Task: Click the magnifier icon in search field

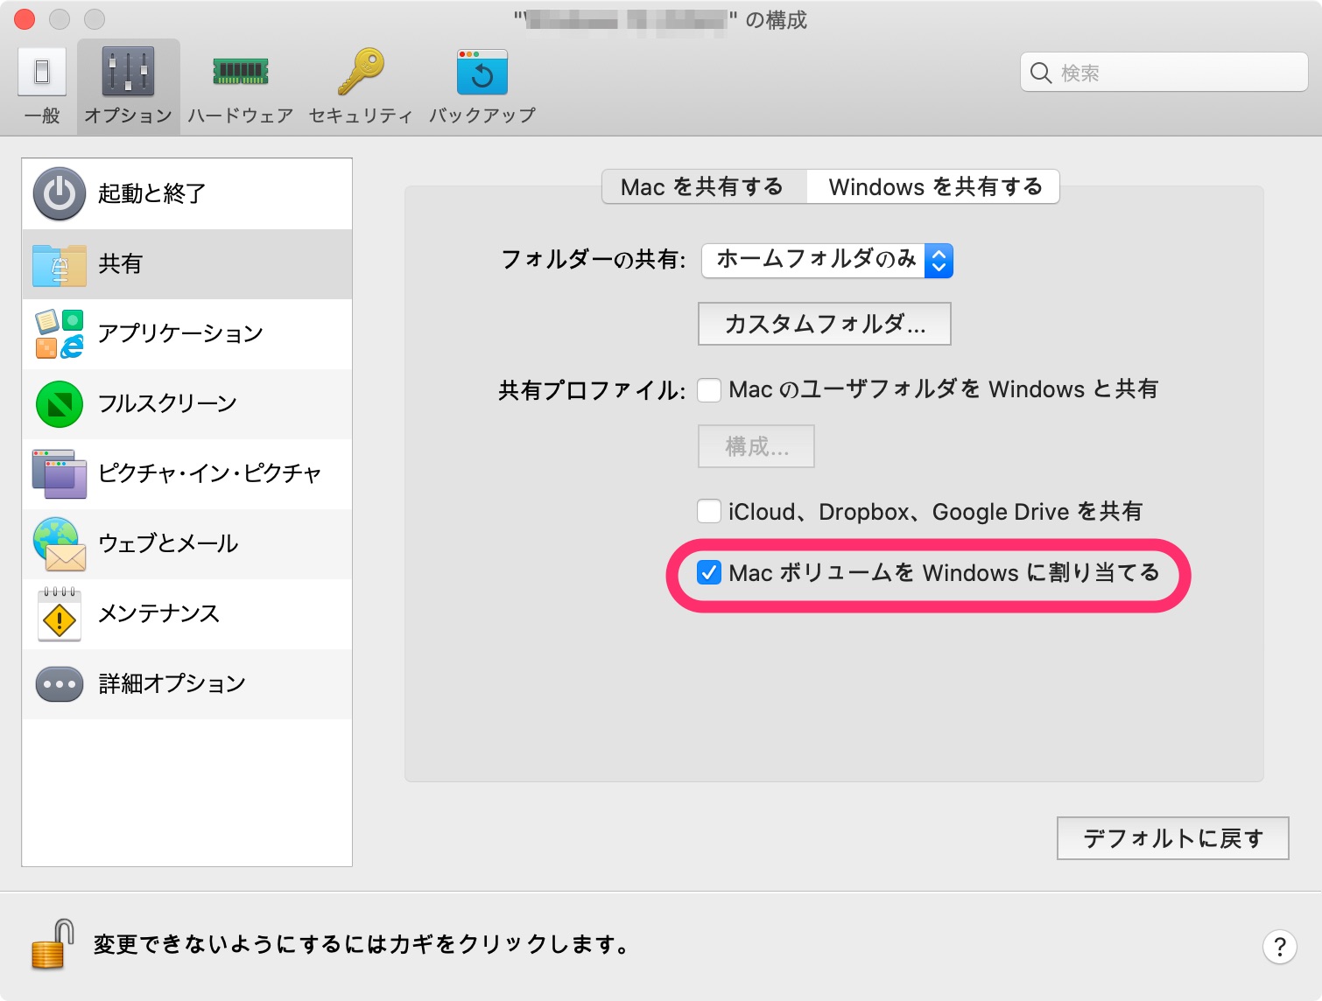Action: [1041, 73]
